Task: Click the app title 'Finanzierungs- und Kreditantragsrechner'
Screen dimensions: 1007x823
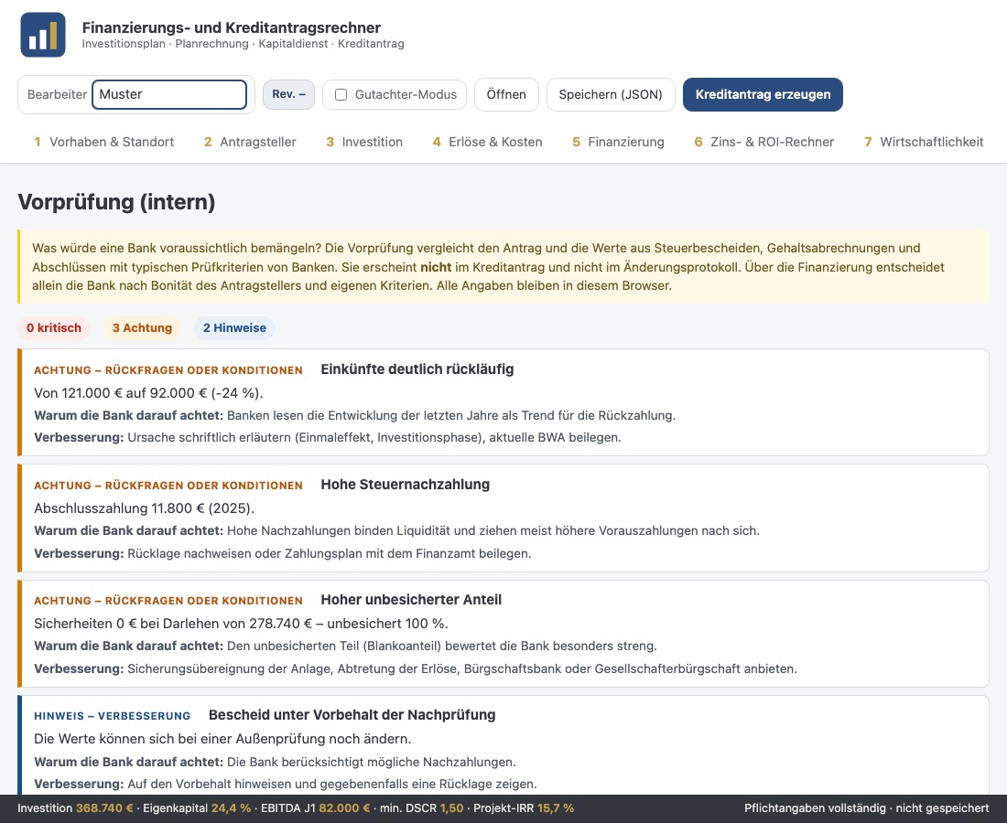Action: click(x=232, y=27)
